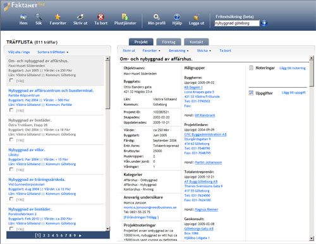Open Nybyggnad av villor result
Screen dimensions: 316x244
tap(27, 150)
